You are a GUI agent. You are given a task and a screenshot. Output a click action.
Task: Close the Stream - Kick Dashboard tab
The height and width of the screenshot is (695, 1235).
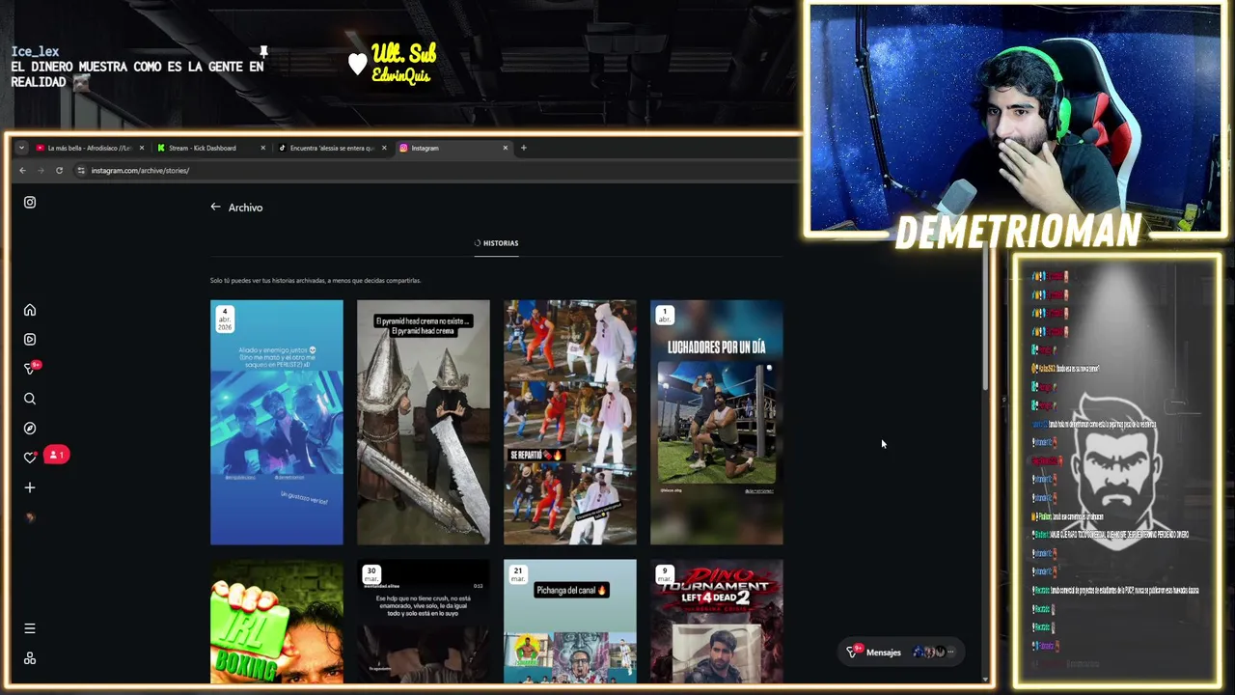coord(262,148)
